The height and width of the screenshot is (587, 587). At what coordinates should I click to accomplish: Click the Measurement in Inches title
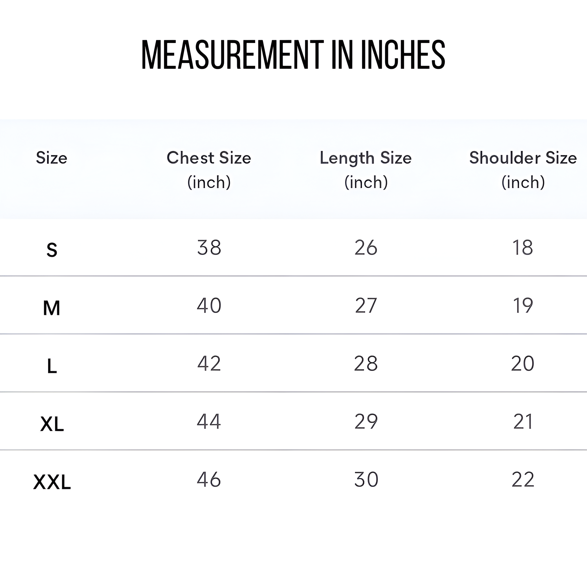[293, 55]
